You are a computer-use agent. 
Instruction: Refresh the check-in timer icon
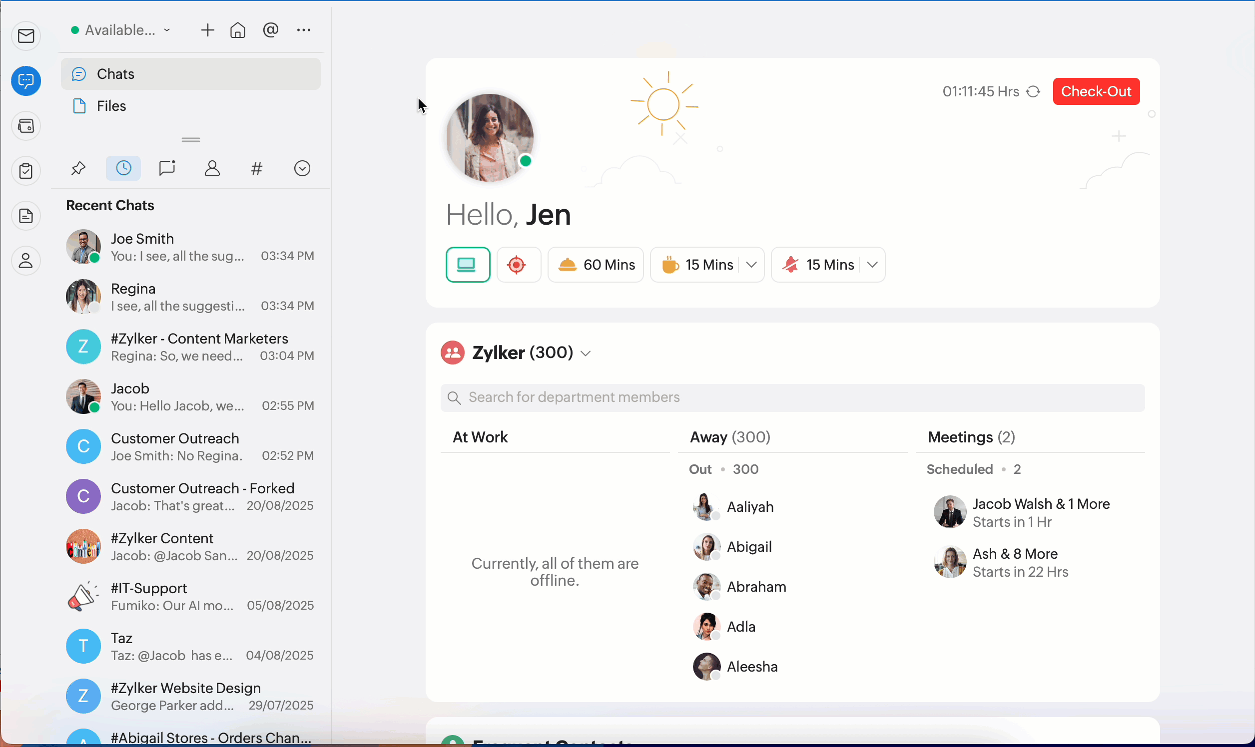pyautogui.click(x=1033, y=91)
